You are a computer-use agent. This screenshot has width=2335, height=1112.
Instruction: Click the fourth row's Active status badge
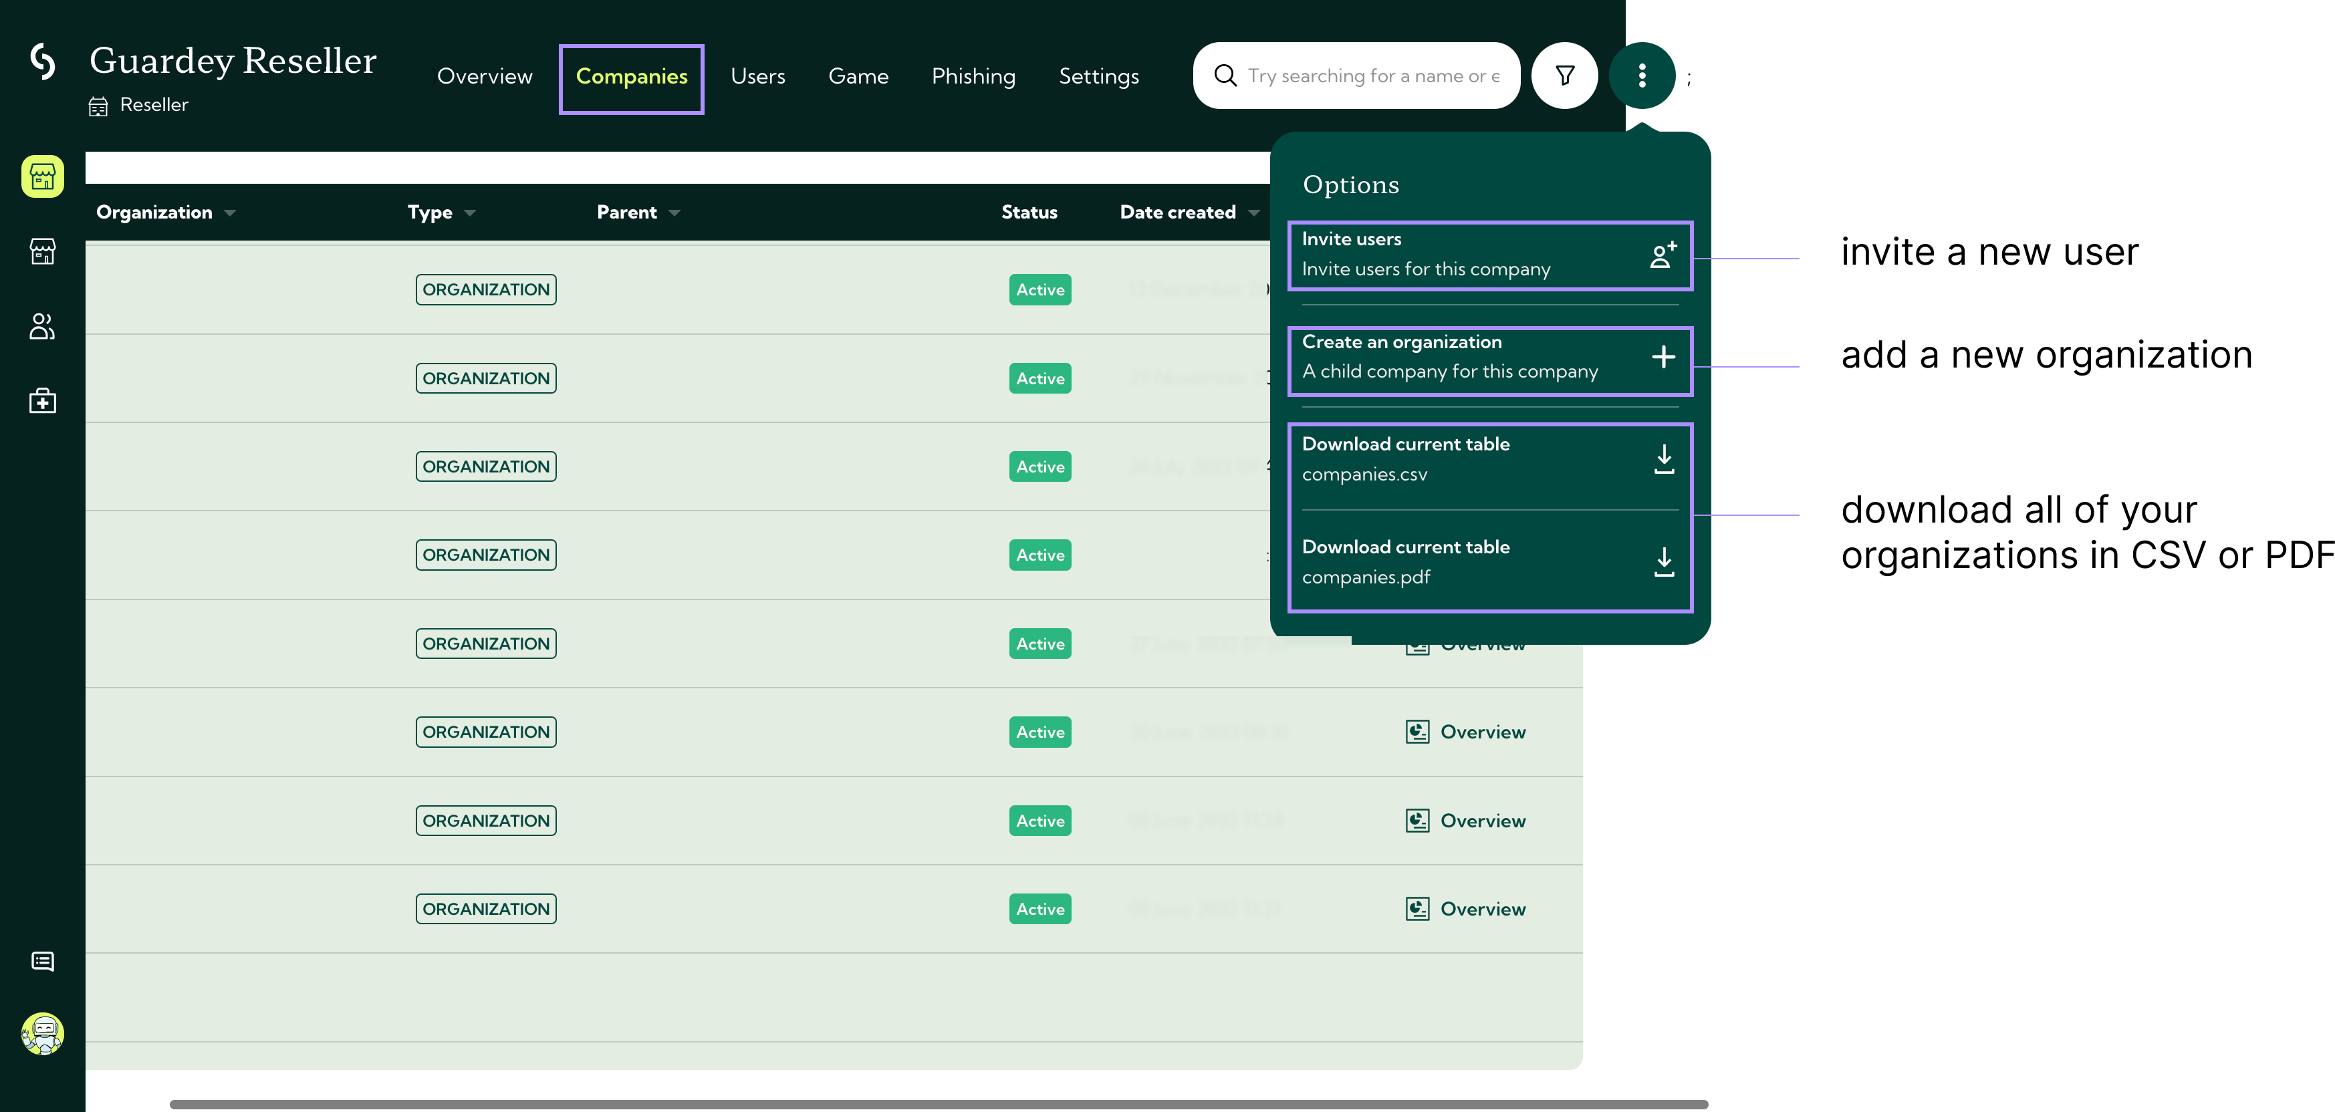point(1039,555)
